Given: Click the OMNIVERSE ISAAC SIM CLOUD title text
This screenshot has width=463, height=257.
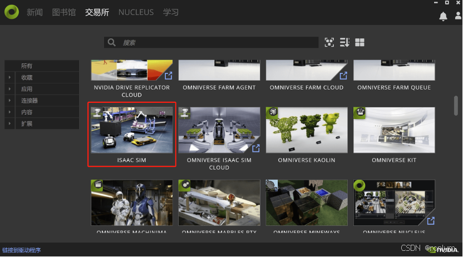Looking at the screenshot, I should (219, 164).
